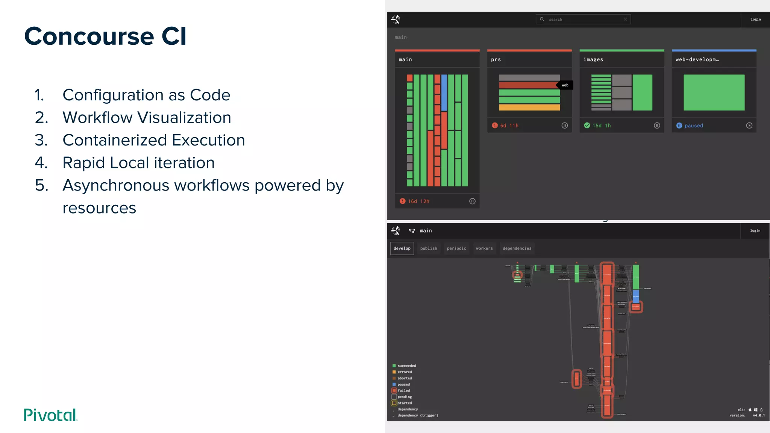Screen dimensions: 770x433
Task: Open the main pipeline card title
Action: coord(405,59)
